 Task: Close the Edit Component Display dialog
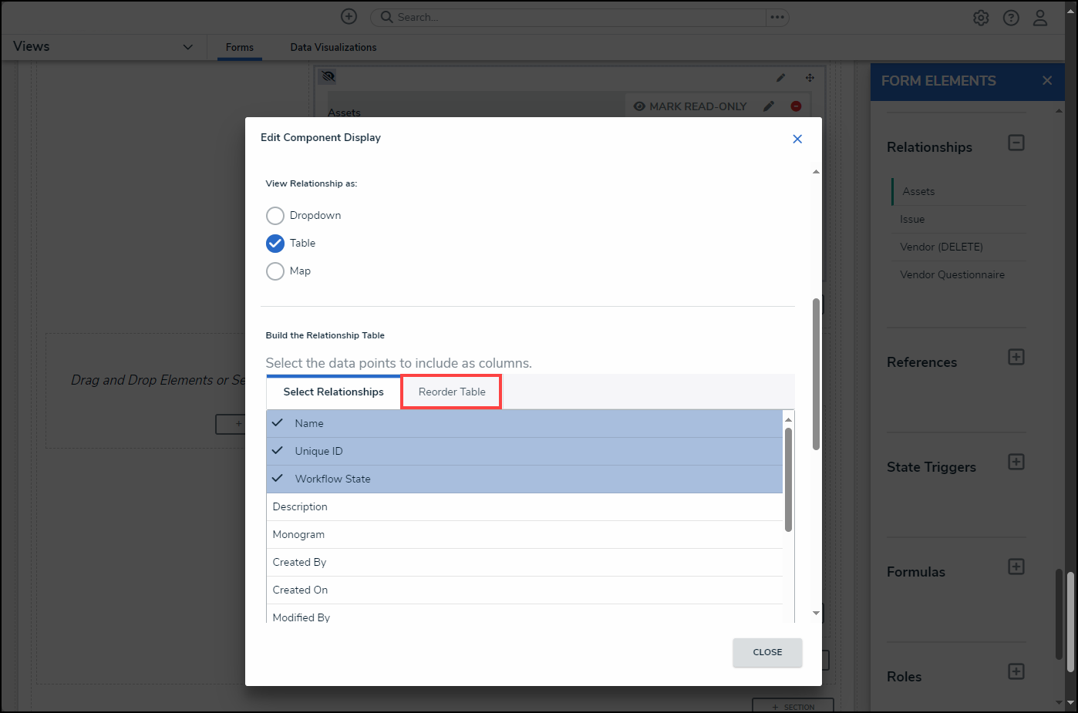[x=797, y=139]
